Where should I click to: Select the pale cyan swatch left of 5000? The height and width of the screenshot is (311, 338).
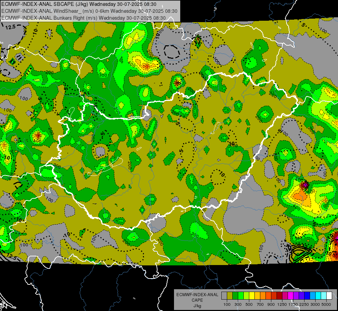(324, 296)
